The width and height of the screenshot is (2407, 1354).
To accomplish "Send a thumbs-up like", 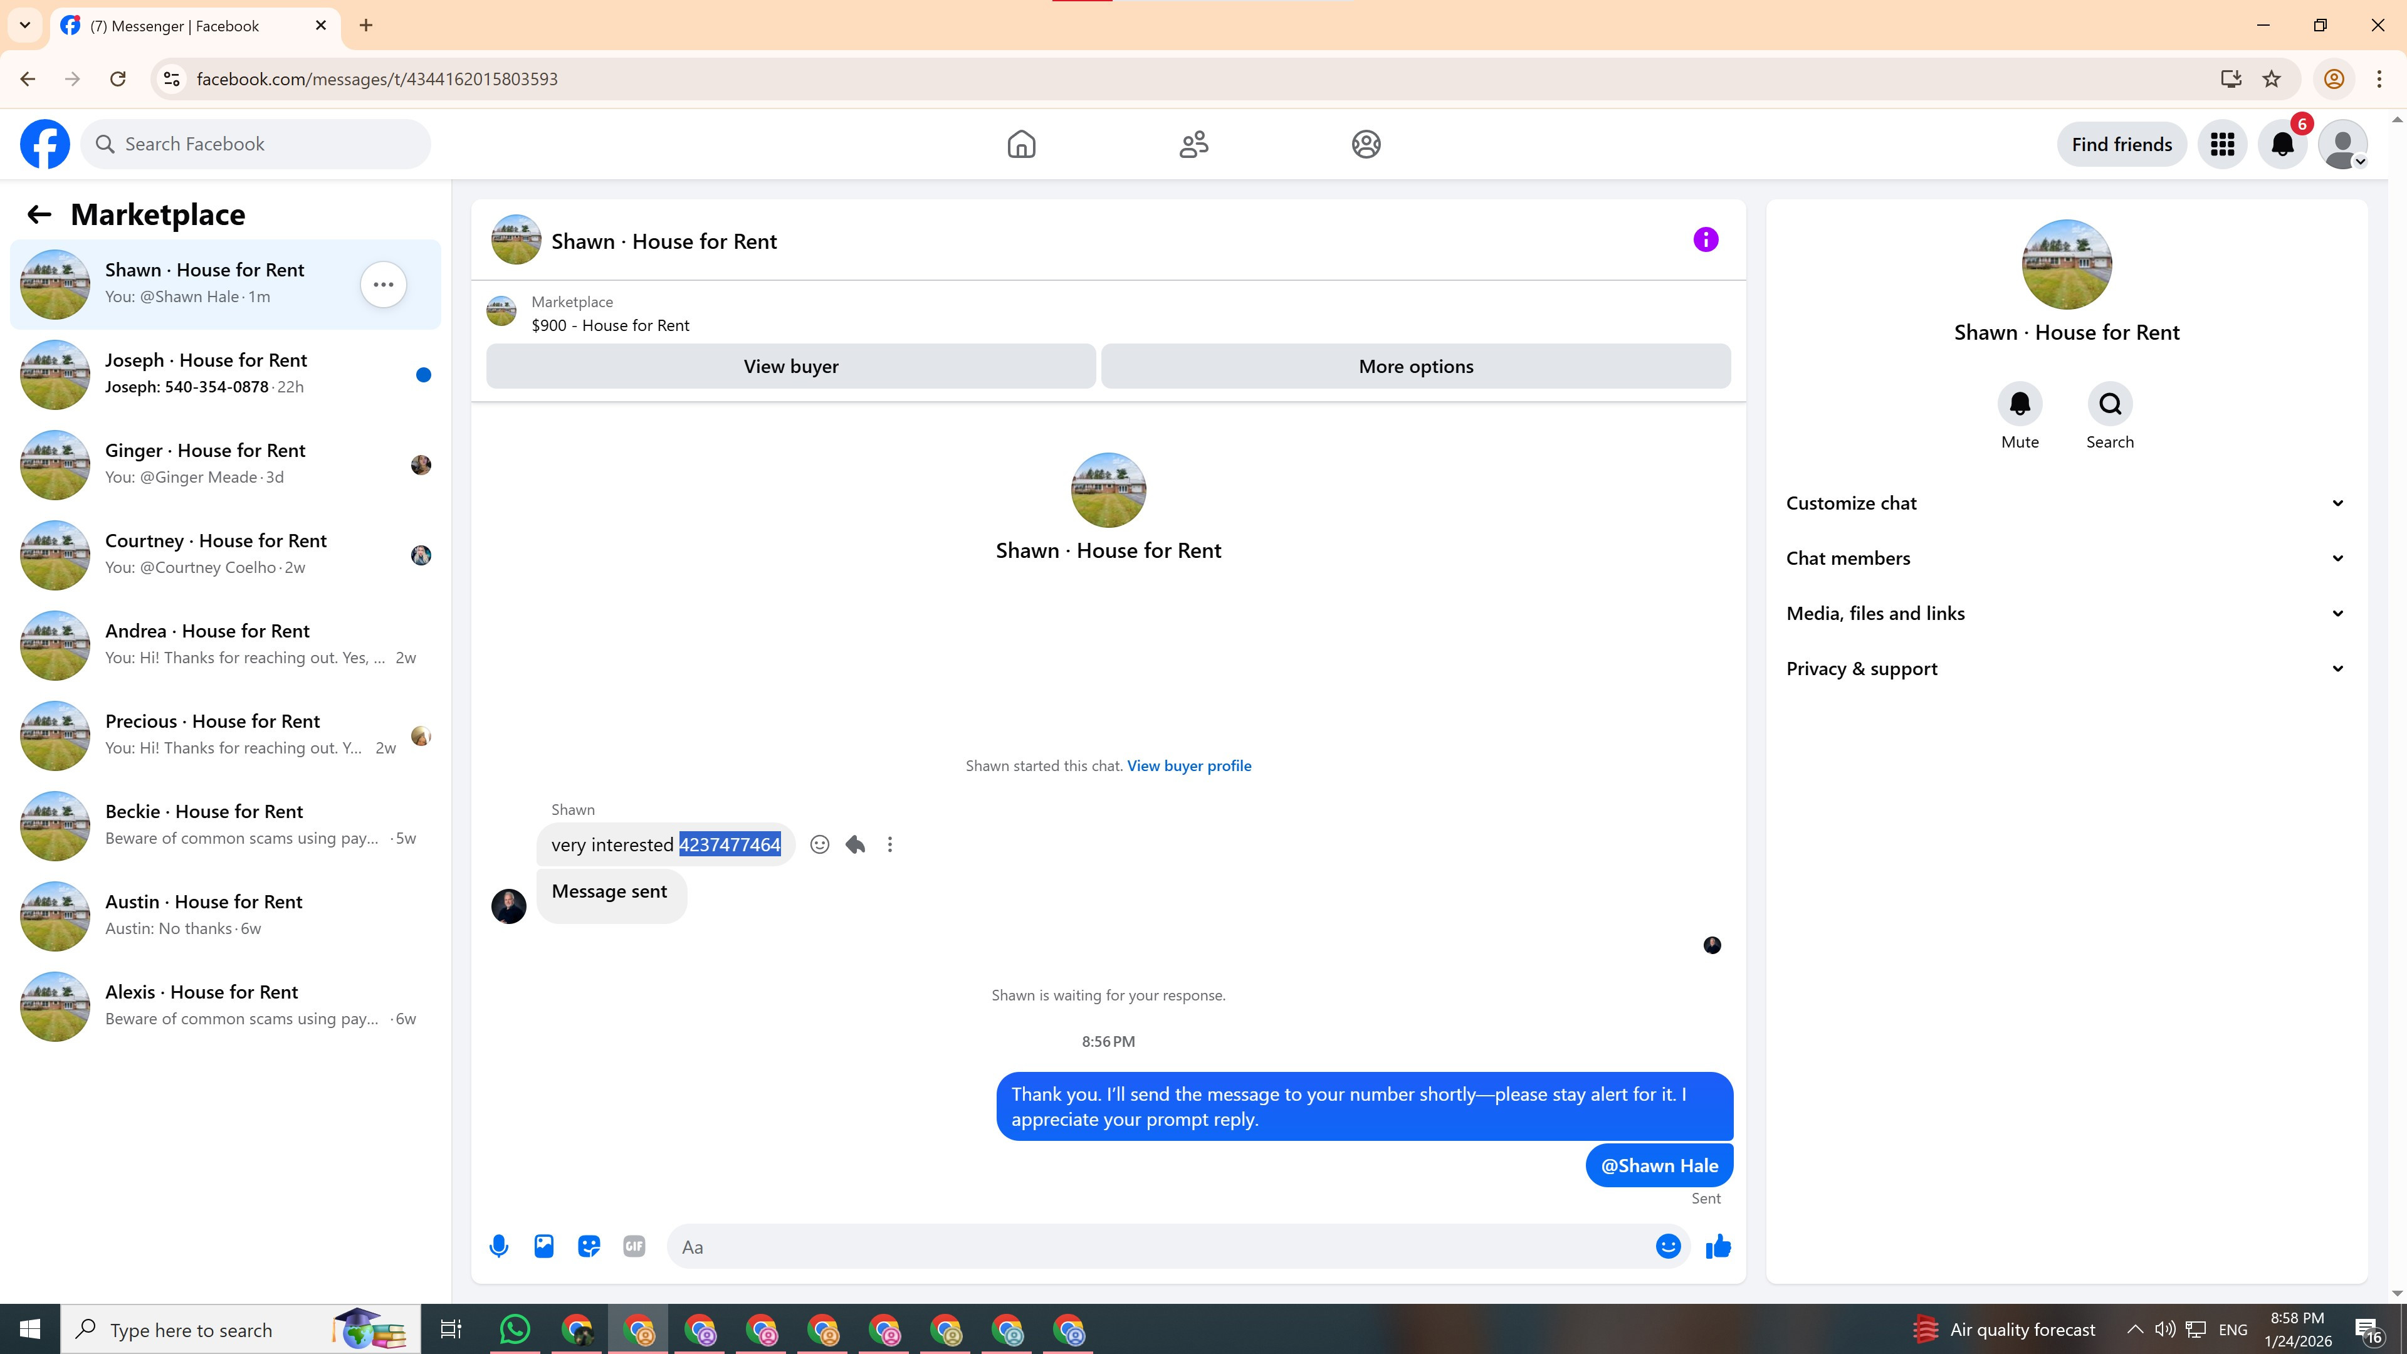I will click(x=1717, y=1247).
